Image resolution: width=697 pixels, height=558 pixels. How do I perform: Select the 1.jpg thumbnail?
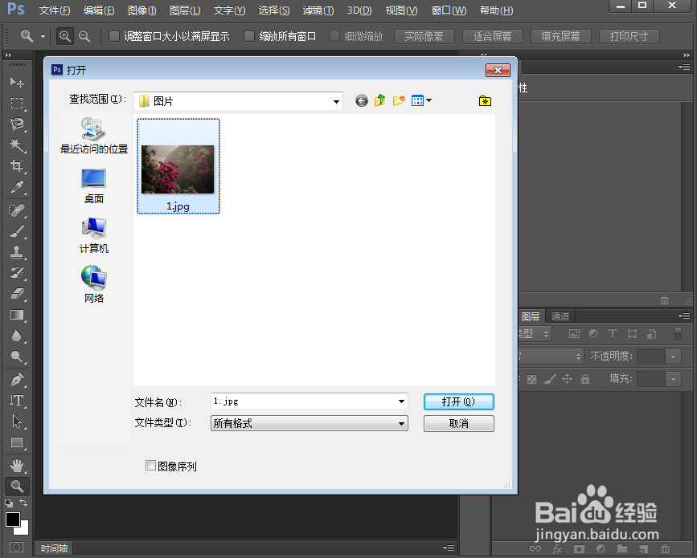[178, 166]
